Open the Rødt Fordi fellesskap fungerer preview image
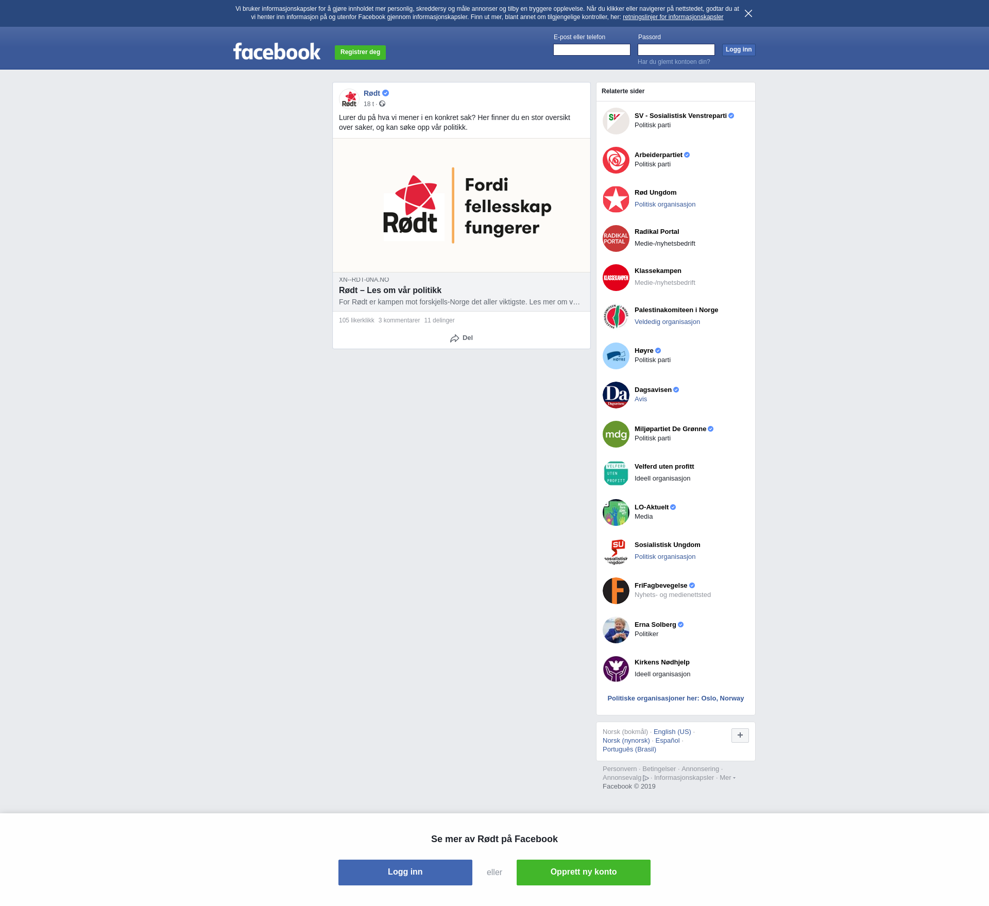 click(x=462, y=206)
